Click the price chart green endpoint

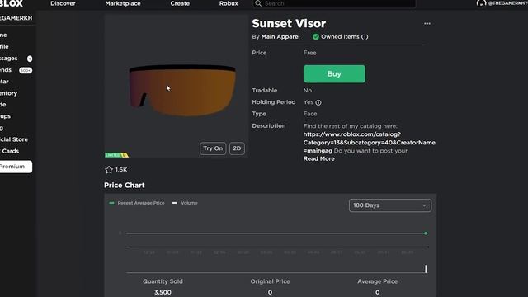point(426,233)
